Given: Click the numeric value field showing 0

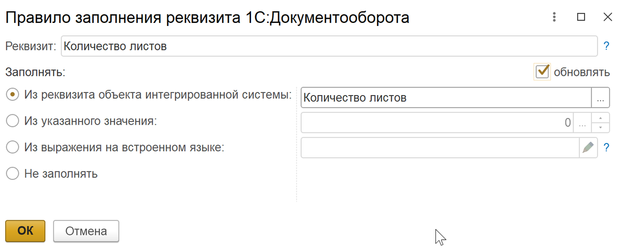Looking at the screenshot, I should 436,124.
